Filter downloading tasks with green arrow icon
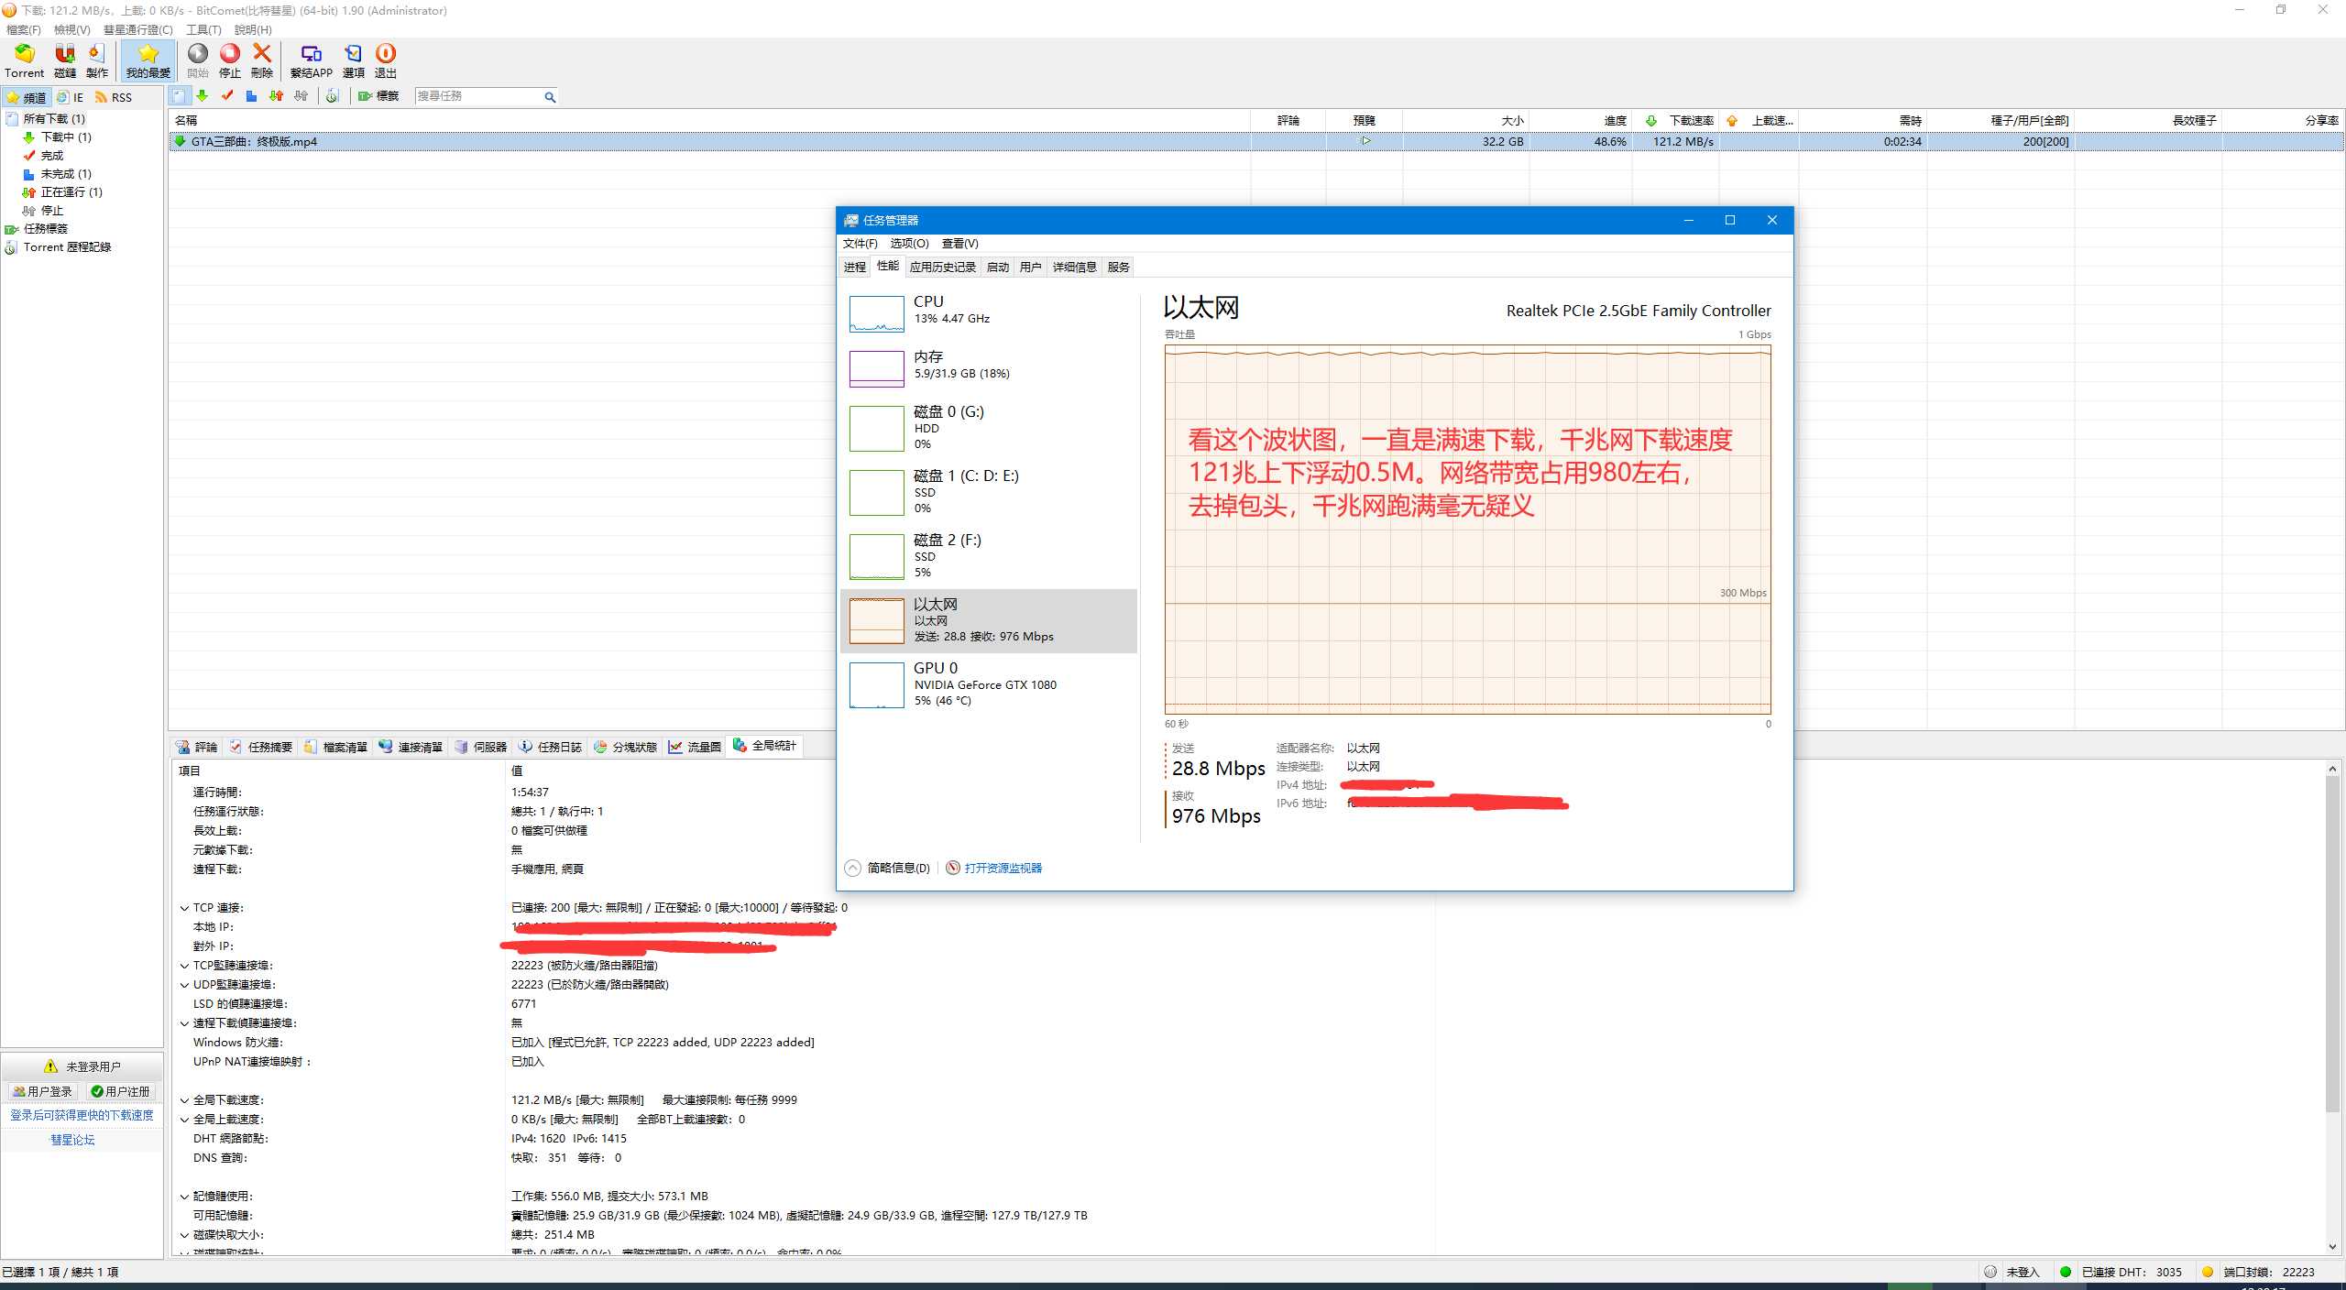The image size is (2346, 1290). coord(203,96)
